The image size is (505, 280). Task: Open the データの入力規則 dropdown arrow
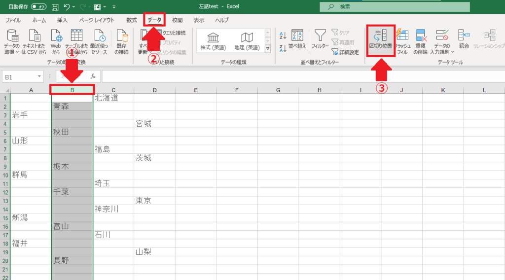pos(452,52)
